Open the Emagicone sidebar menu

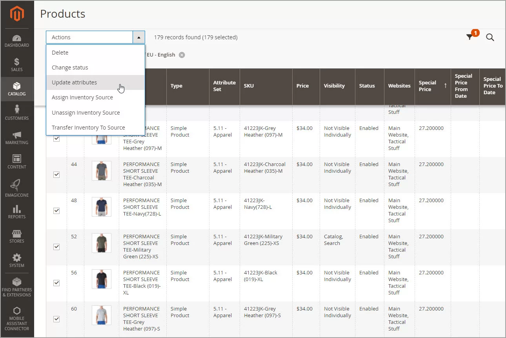17,189
